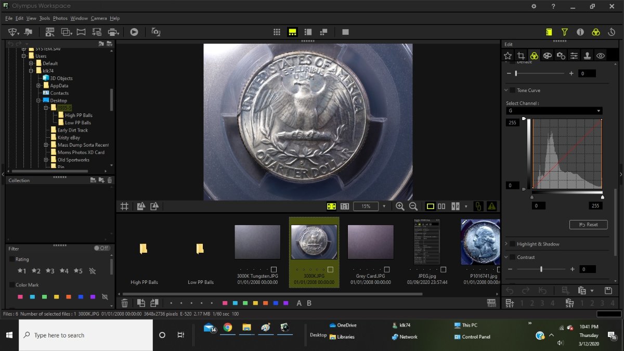Open the zoom percentage dropdown arrow
Screen dimensions: 624x351
pos(384,206)
